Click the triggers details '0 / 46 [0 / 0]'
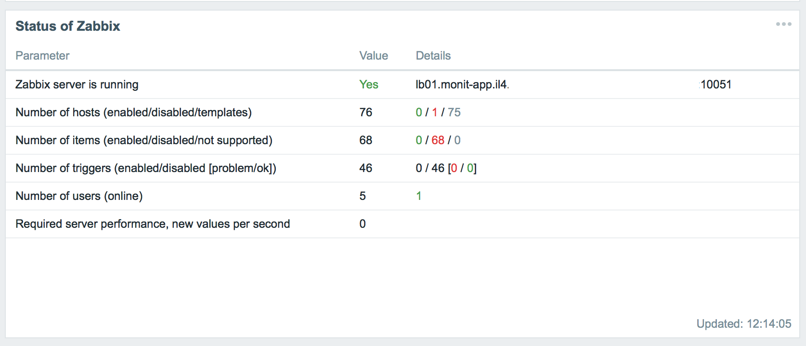 pyautogui.click(x=446, y=168)
